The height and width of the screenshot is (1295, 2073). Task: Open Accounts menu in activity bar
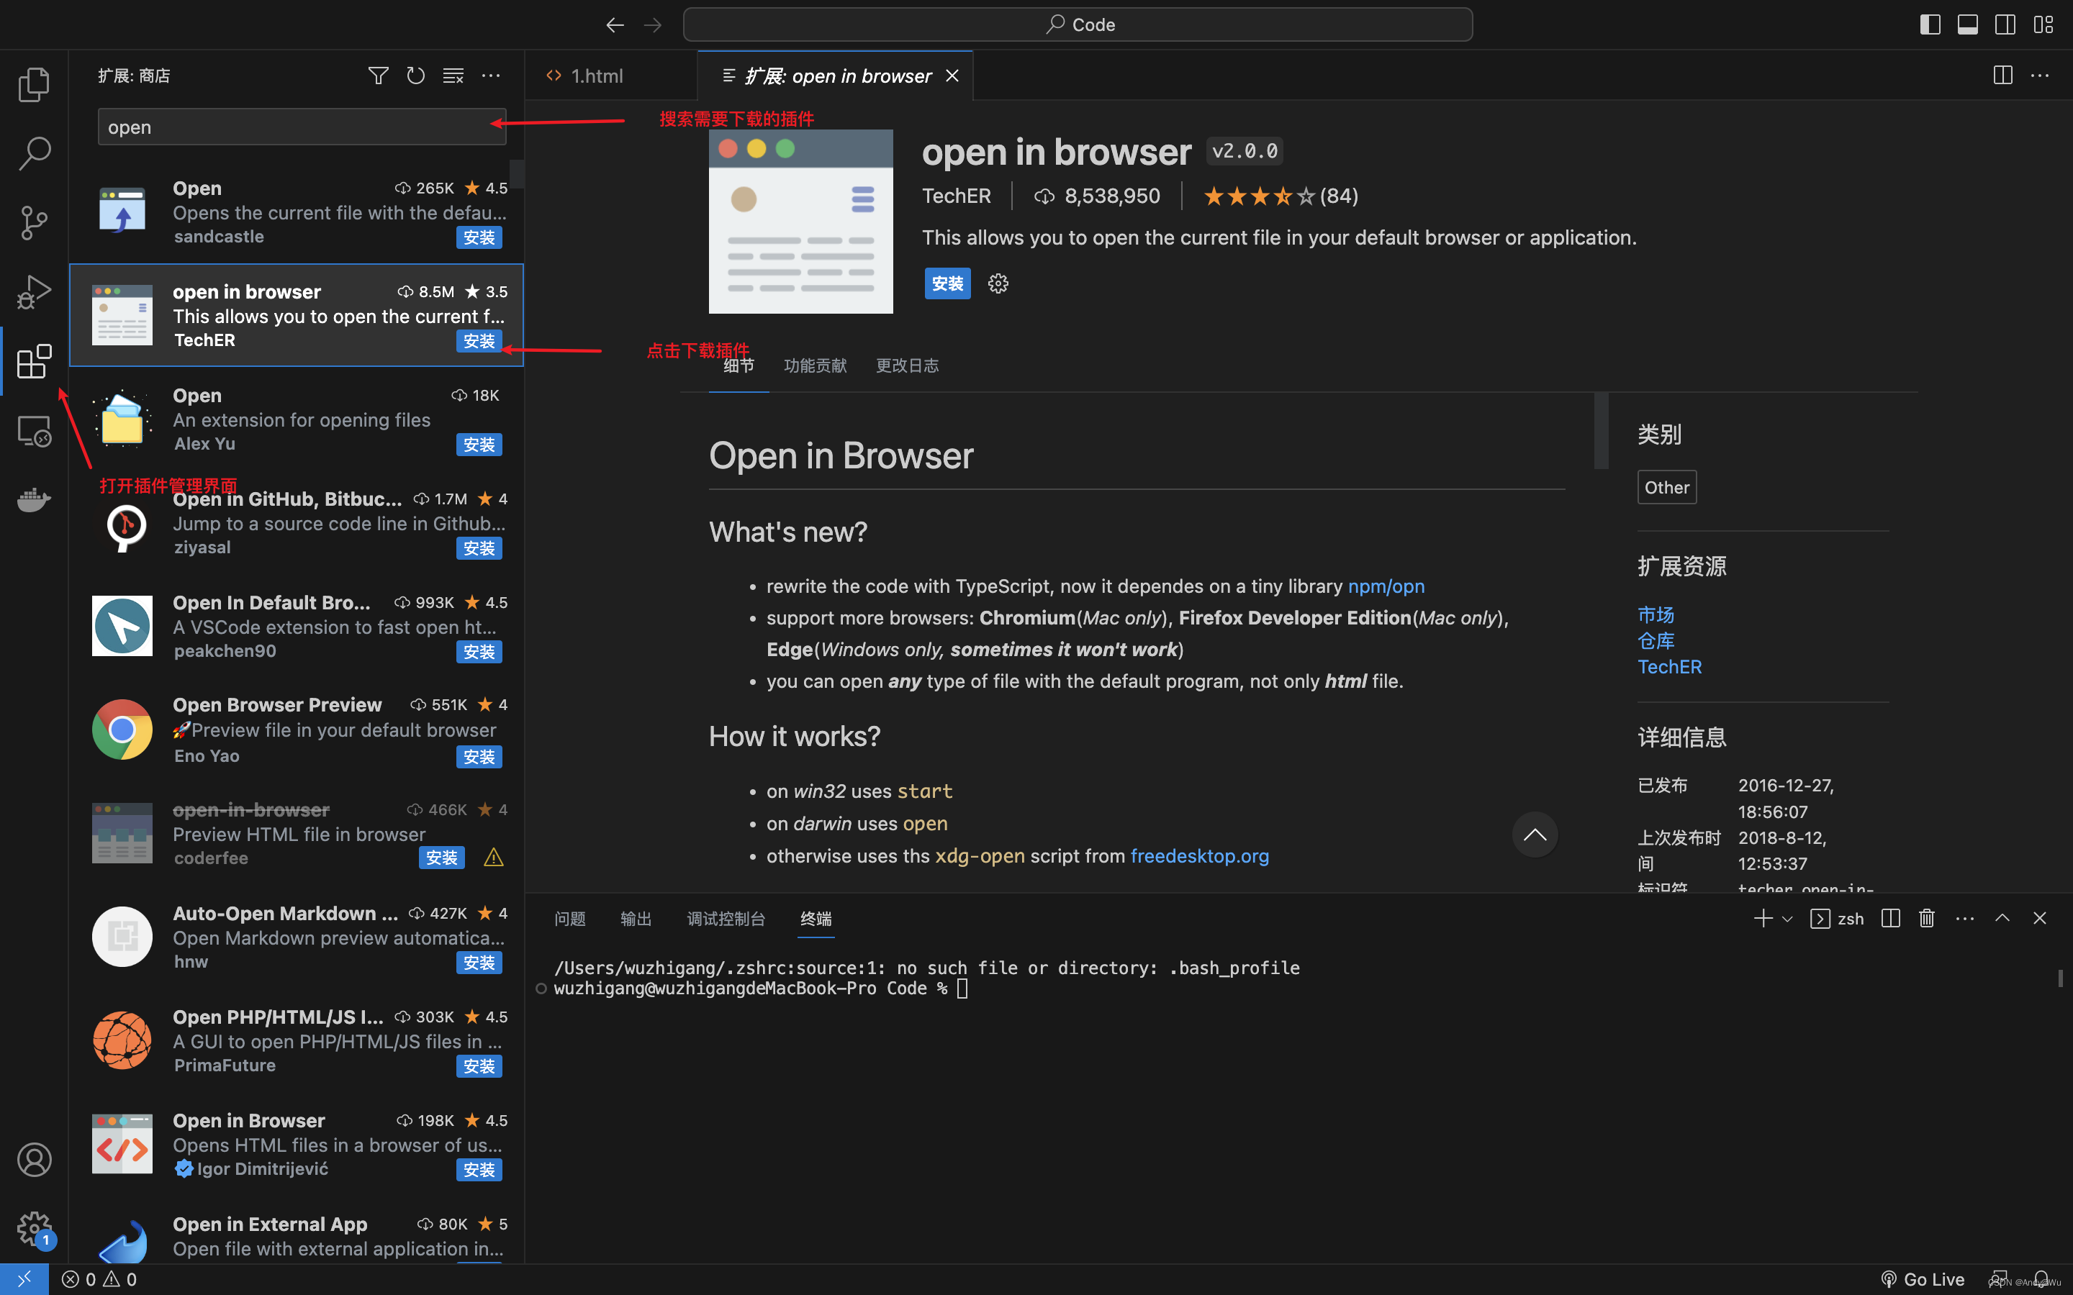(x=35, y=1160)
